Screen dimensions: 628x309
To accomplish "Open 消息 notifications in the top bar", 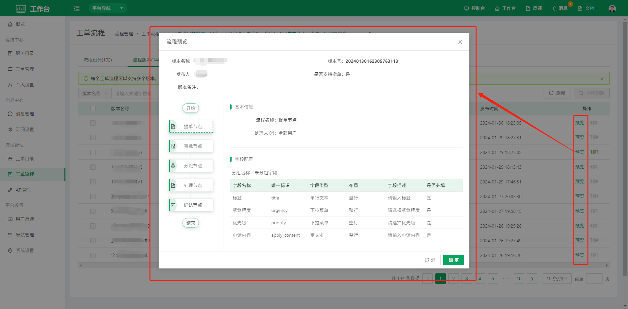I will [x=560, y=9].
